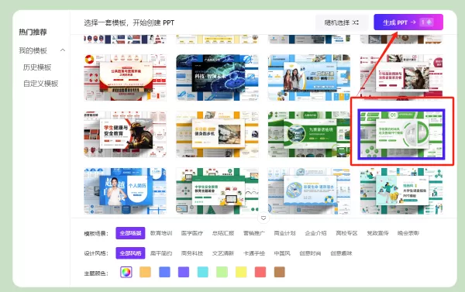
Task: Select the red 公共政策 party-style template
Action: coord(125,77)
